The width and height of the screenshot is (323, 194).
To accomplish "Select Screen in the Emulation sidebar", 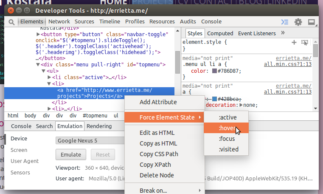I will tap(19, 150).
